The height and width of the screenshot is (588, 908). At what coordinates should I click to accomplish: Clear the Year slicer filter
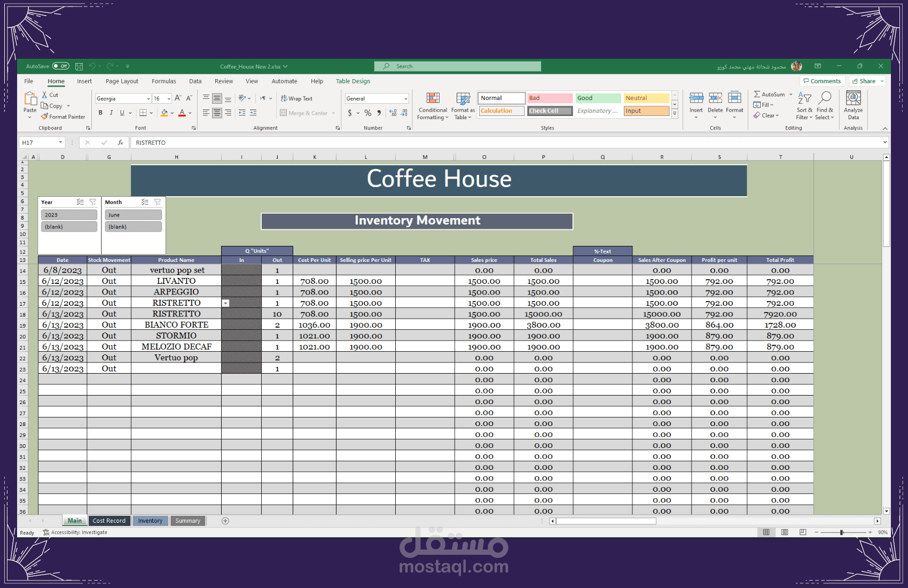click(x=93, y=202)
